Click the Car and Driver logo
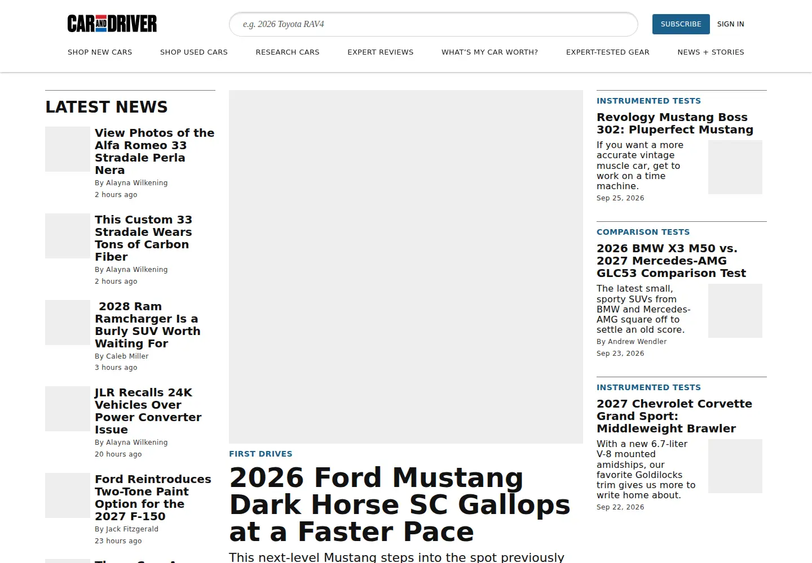This screenshot has width=812, height=563. pos(112,24)
